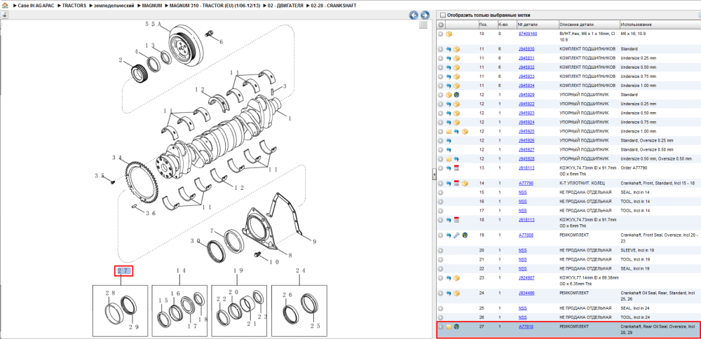
Task: Click the yellow note icon for A77810
Action: click(x=449, y=327)
